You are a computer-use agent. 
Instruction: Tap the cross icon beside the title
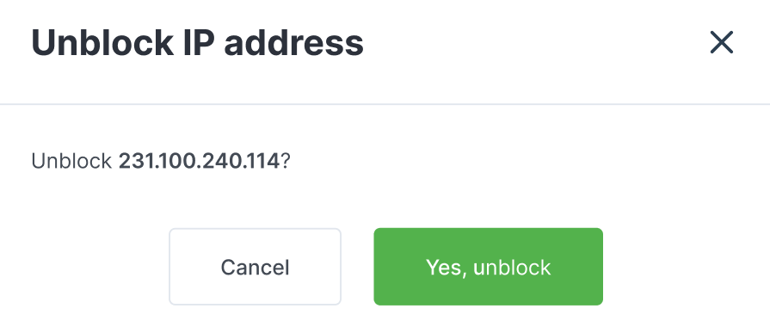721,42
